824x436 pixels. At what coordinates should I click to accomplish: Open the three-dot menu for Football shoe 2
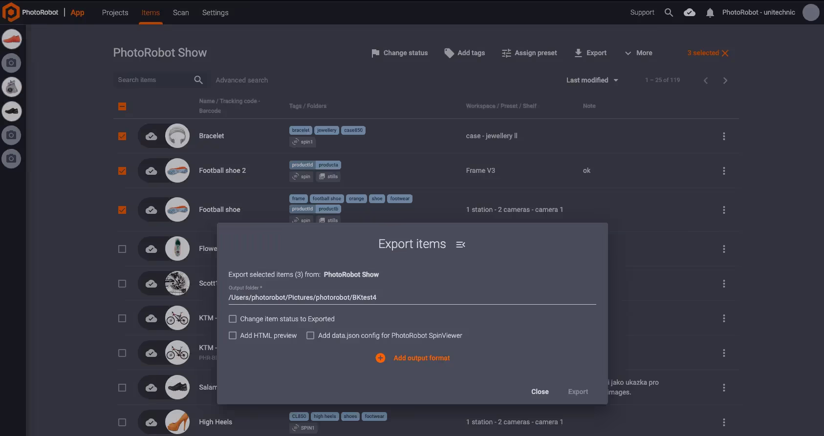coord(724,171)
